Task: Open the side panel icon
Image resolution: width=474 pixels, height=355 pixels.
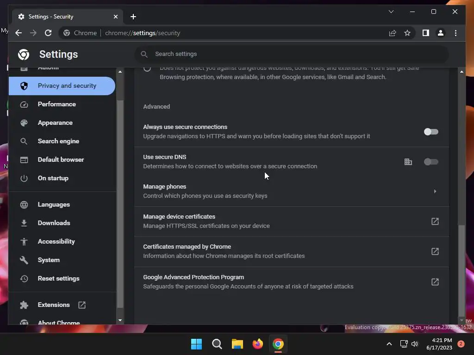Action: (x=426, y=33)
